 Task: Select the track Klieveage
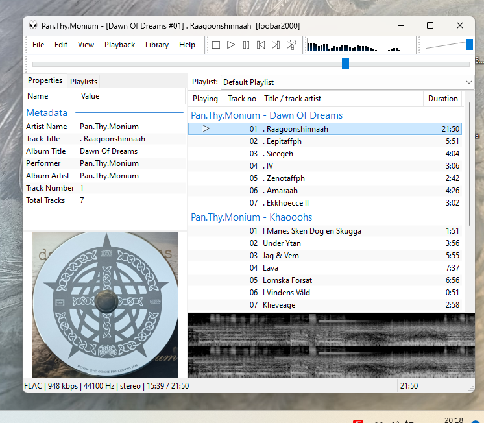point(325,305)
